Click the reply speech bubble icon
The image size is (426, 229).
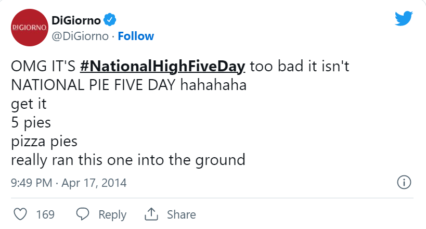coord(83,214)
